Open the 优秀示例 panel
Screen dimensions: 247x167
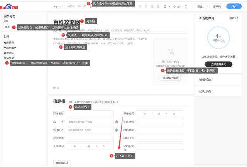[218, 91]
